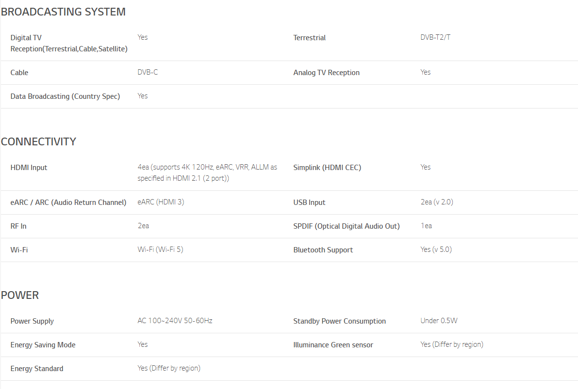The image size is (578, 389).
Task: Click the 'SPDIF (Optical Digital Audio Out)' label
Action: tap(347, 226)
